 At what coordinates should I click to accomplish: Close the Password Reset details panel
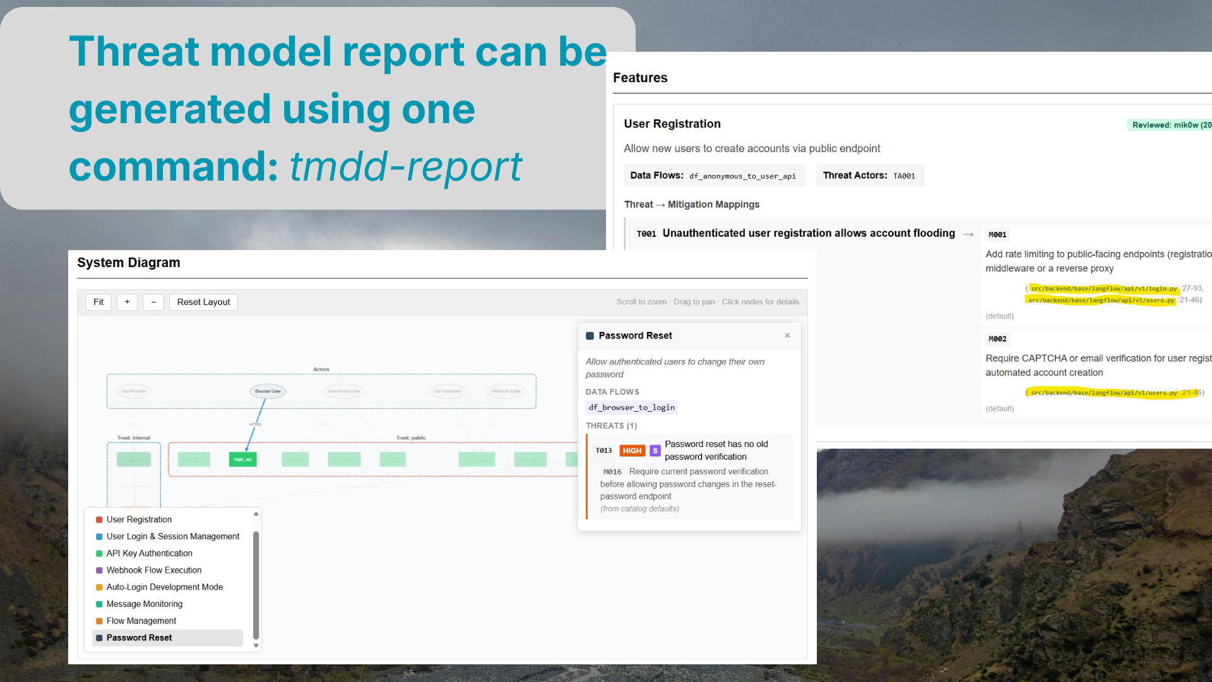coord(787,335)
